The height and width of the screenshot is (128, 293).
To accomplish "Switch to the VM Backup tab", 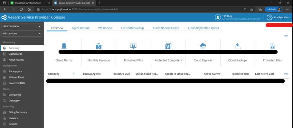I will point(105,28).
